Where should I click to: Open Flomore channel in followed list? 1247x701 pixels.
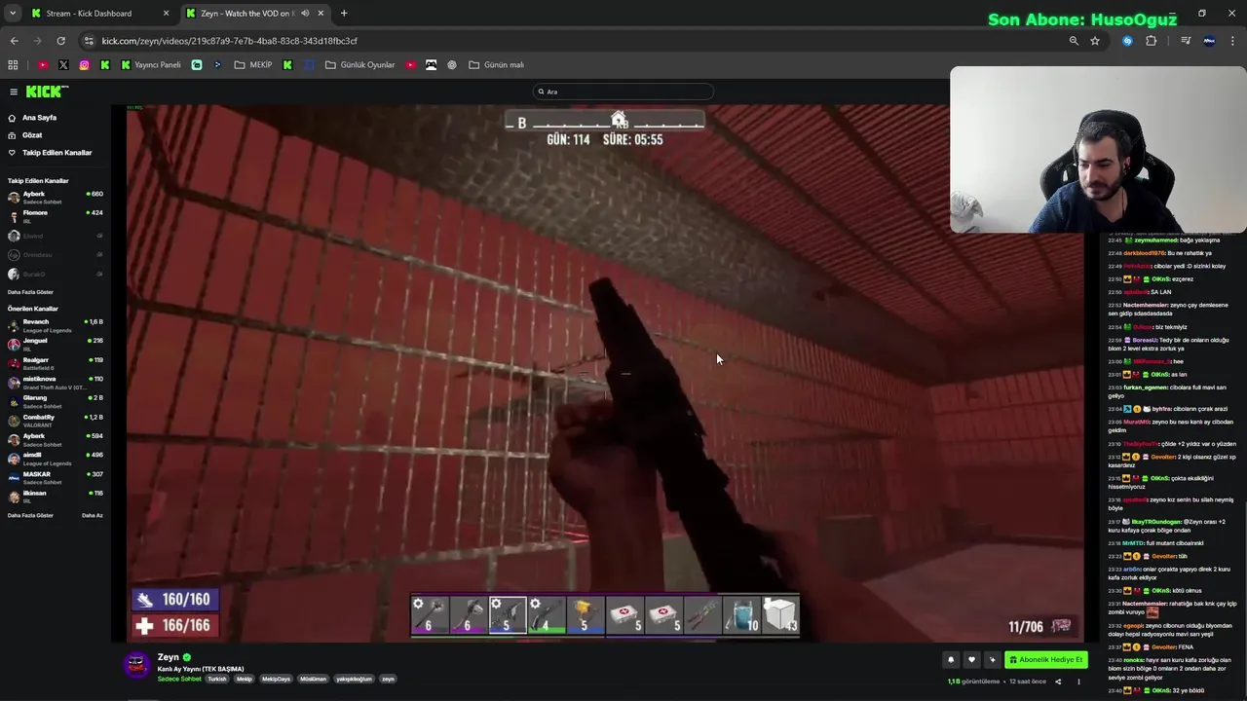56,215
